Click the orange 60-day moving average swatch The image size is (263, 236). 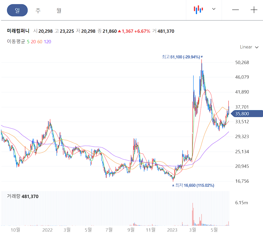coord(40,41)
